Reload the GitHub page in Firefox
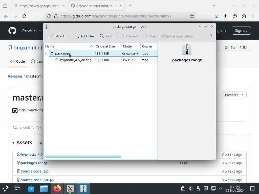 click(24, 16)
